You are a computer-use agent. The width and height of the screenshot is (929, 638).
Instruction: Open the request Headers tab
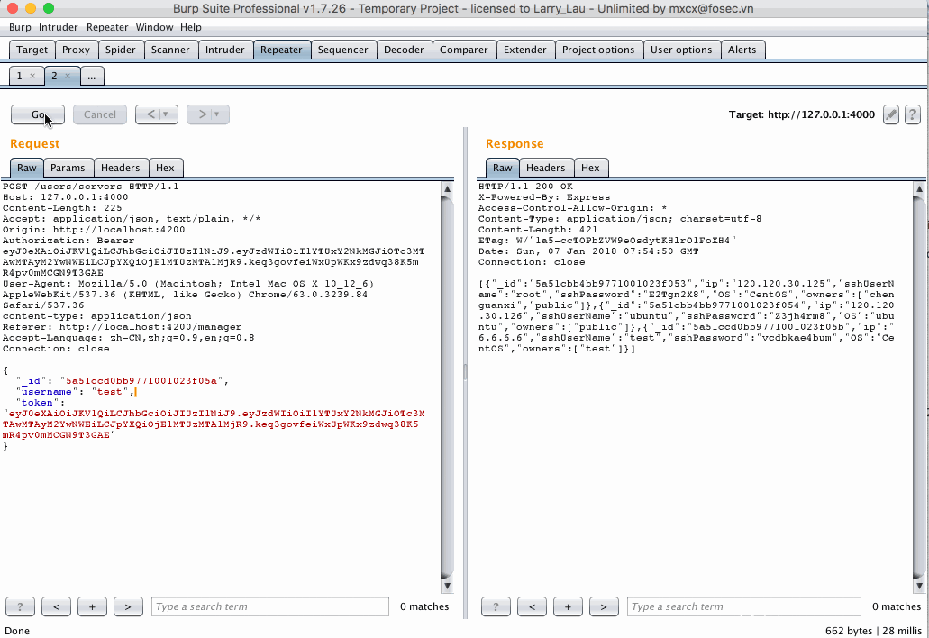coord(120,168)
